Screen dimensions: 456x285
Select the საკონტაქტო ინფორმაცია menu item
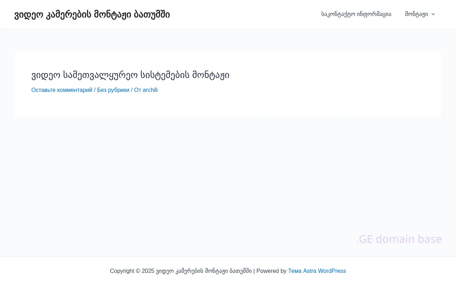coord(356,14)
